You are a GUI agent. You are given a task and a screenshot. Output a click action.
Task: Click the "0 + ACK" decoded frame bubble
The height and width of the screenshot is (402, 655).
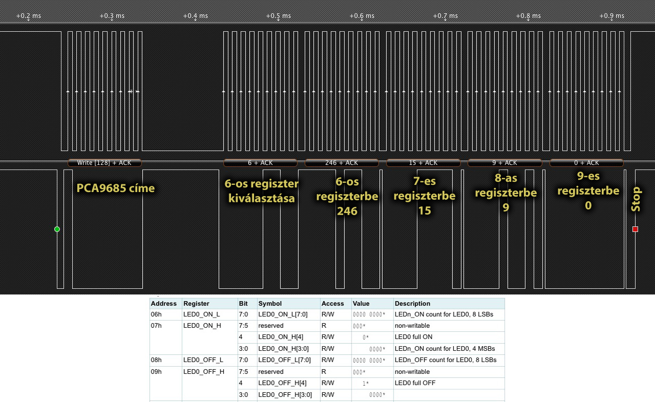586,163
